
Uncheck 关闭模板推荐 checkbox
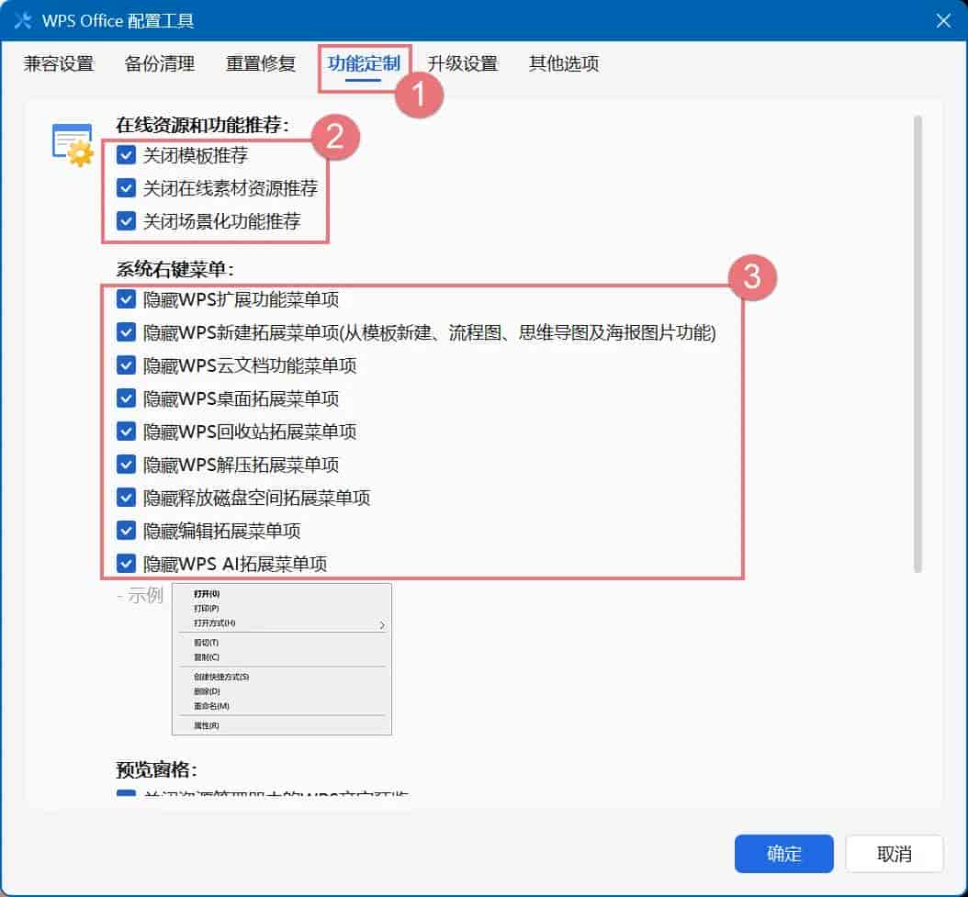click(126, 154)
